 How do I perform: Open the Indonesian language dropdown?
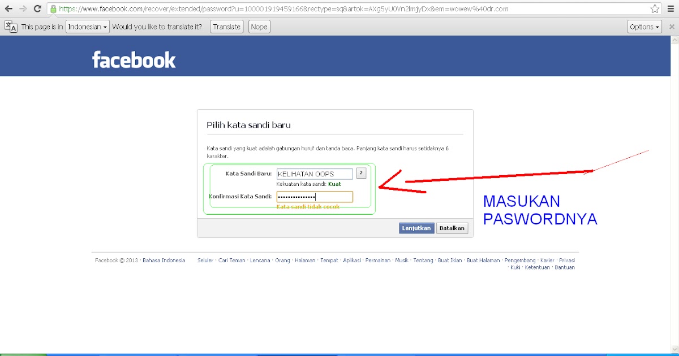coord(88,27)
